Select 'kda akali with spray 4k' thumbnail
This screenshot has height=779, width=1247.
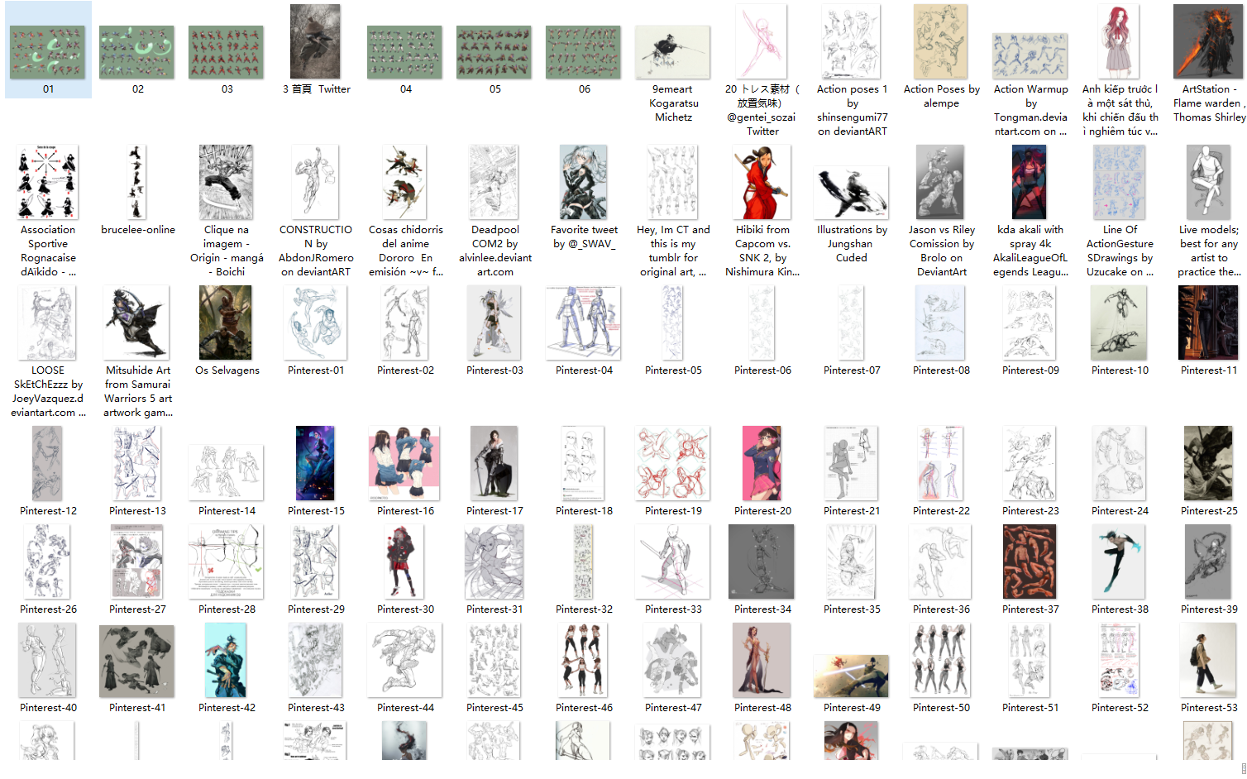[1030, 182]
